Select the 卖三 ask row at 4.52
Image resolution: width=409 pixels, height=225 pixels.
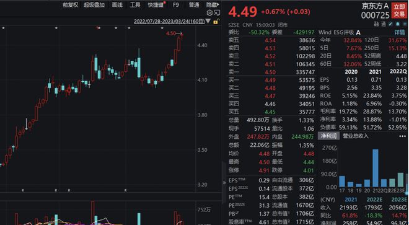pos(271,56)
